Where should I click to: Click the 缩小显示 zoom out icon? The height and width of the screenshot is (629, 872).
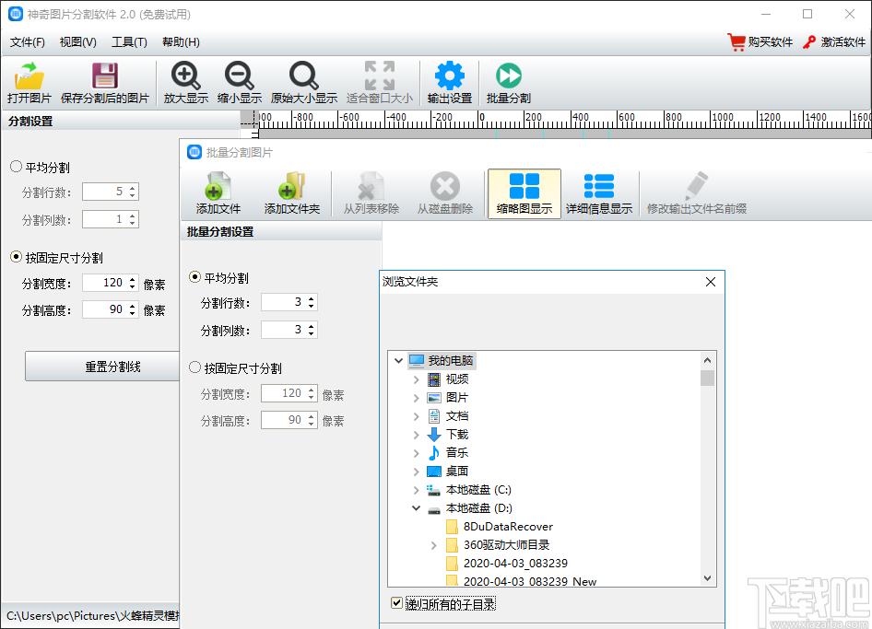pos(239,76)
